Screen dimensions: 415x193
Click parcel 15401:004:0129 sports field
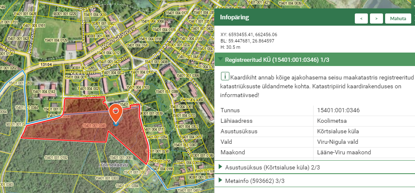(54, 40)
